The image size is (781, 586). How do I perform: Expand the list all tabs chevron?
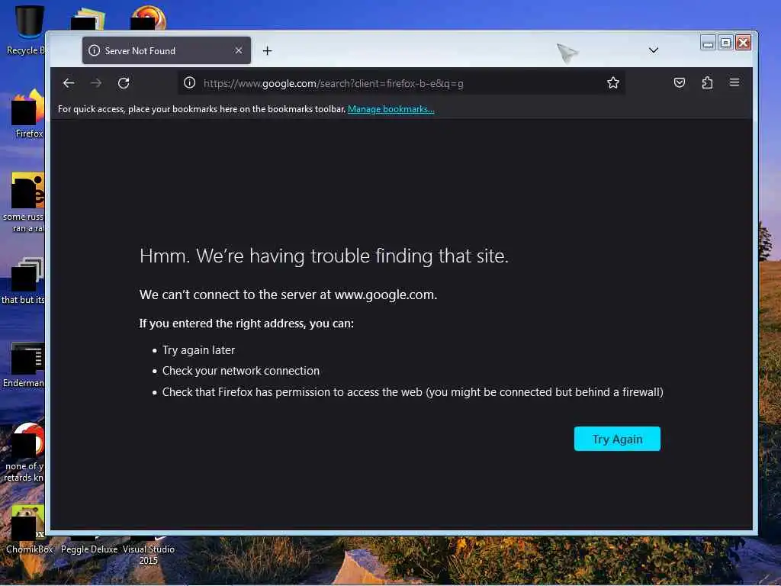click(x=654, y=50)
